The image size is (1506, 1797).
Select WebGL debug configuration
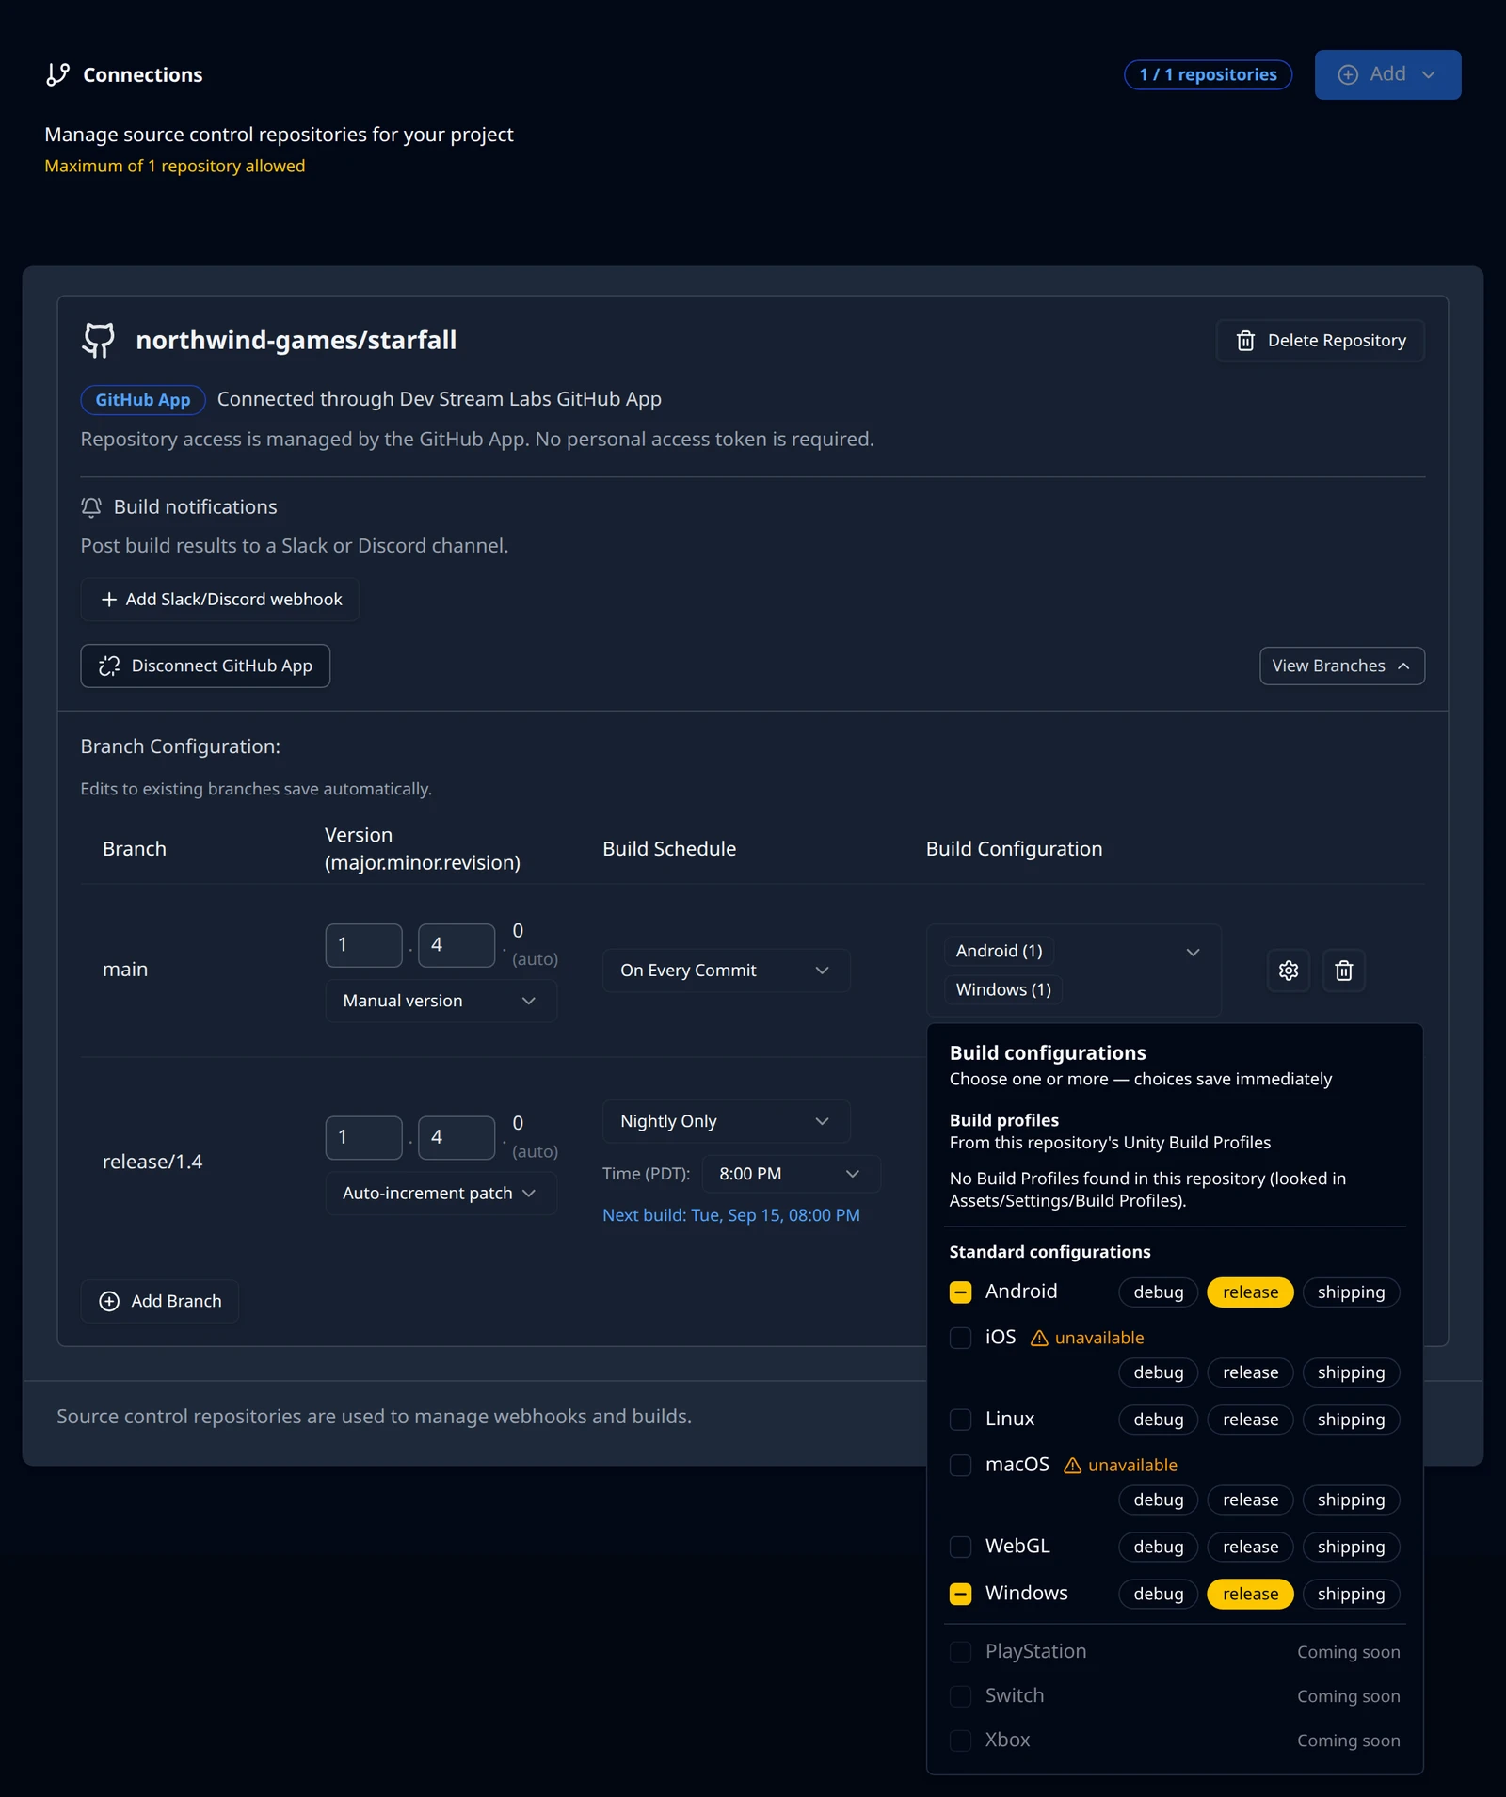1158,1547
